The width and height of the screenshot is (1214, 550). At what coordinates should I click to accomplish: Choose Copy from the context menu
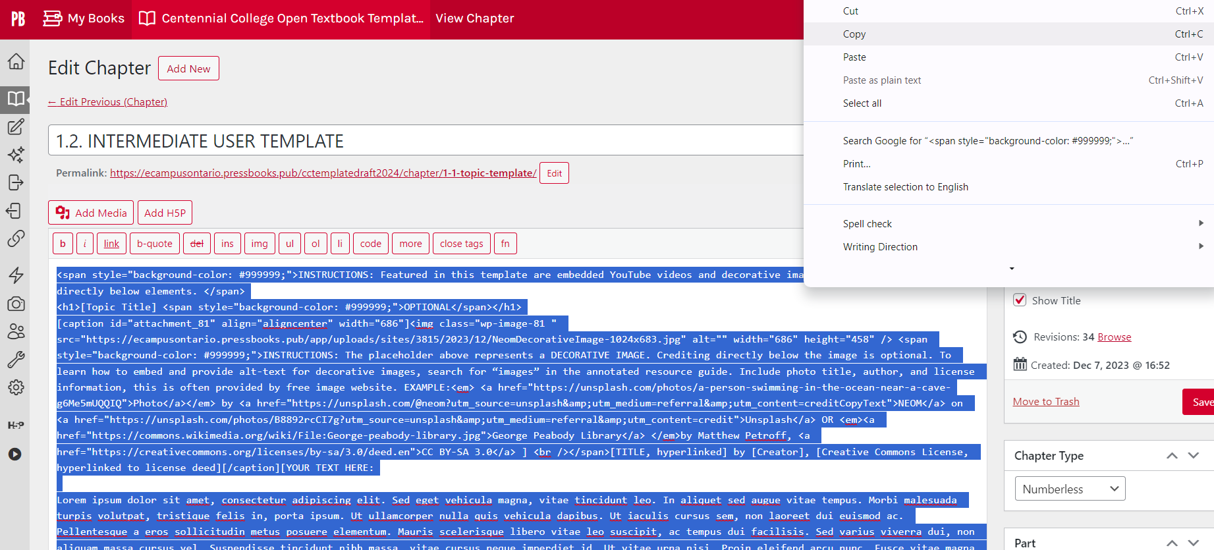[x=854, y=34]
